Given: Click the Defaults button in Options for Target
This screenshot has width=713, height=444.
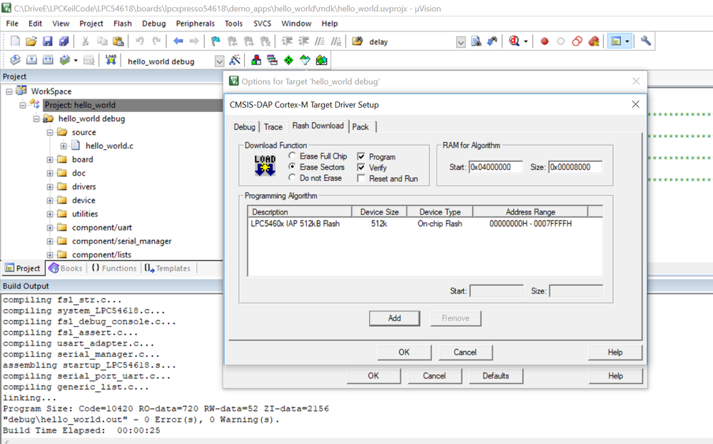Looking at the screenshot, I should pos(495,375).
